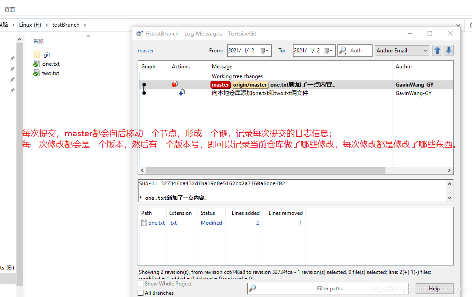Click Linux (F:) in the address breadcrumb
This screenshot has width=472, height=297.
[x=30, y=25]
